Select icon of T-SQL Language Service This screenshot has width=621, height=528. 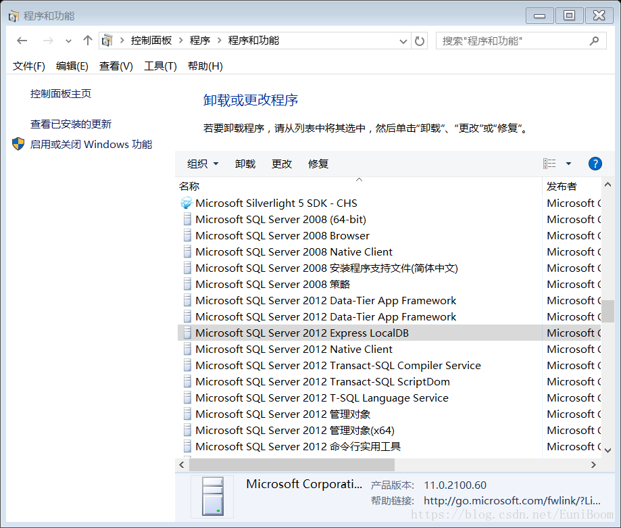(187, 398)
